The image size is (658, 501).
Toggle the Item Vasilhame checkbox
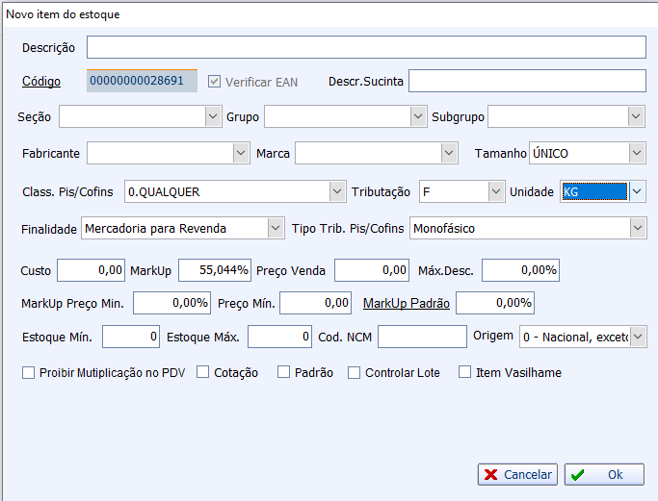tap(465, 372)
